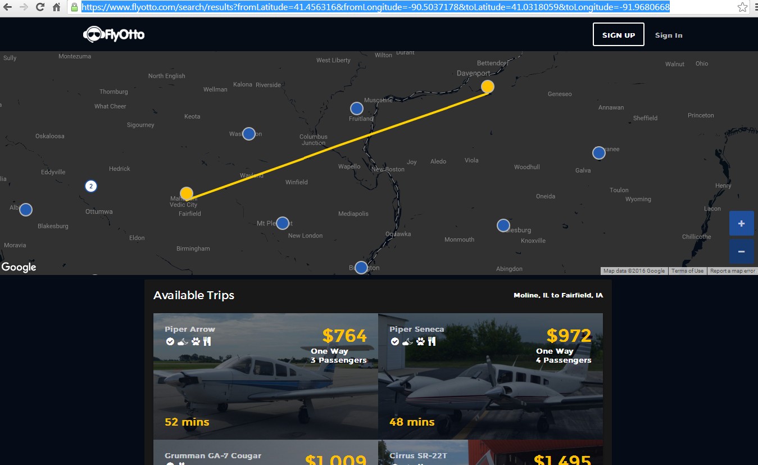Open the map Terms of Use link
The height and width of the screenshot is (465, 758).
687,271
